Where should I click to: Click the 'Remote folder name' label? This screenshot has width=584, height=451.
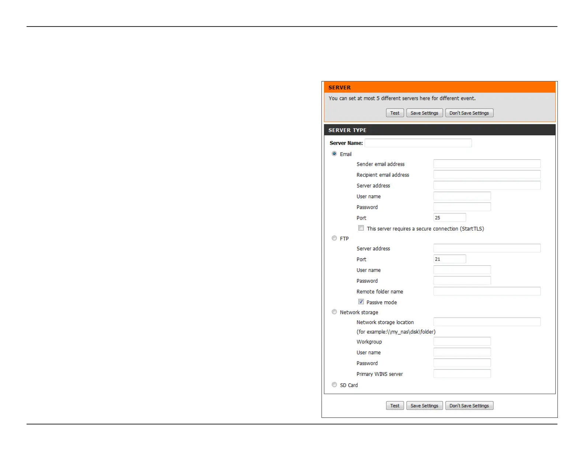pyautogui.click(x=380, y=292)
